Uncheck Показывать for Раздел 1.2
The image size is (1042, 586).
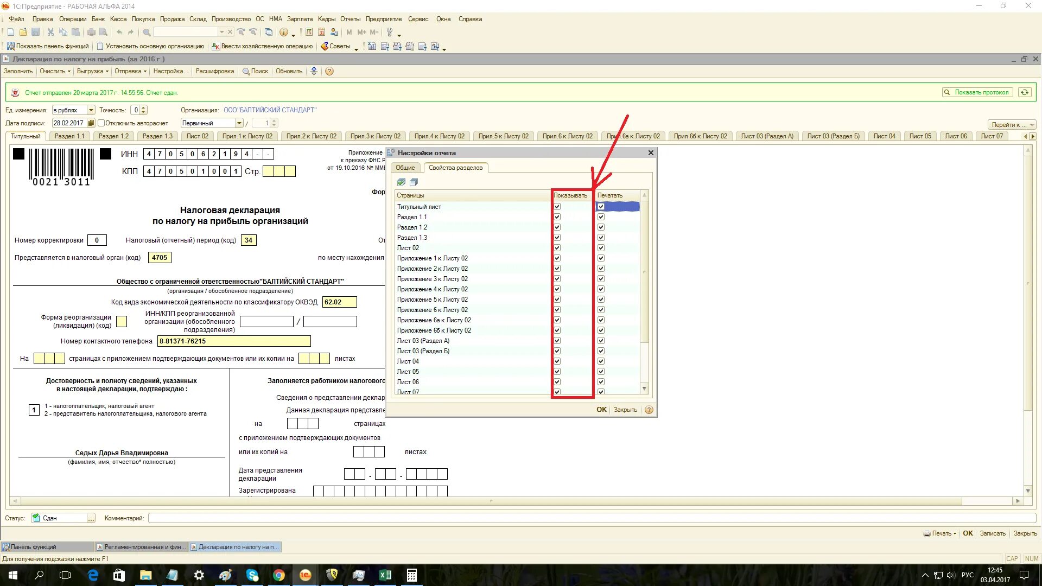557,227
